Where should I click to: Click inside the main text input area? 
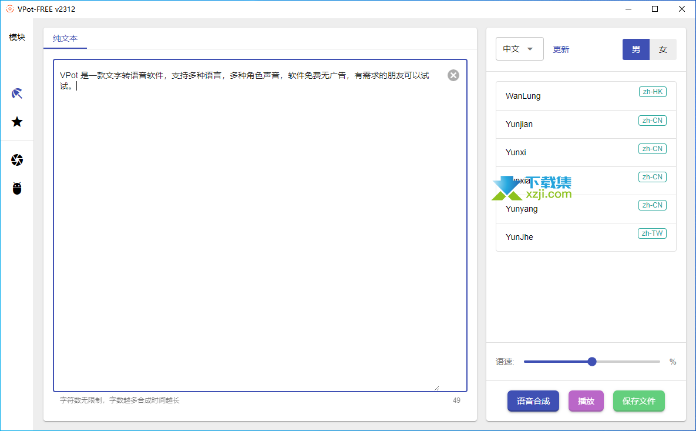260,225
